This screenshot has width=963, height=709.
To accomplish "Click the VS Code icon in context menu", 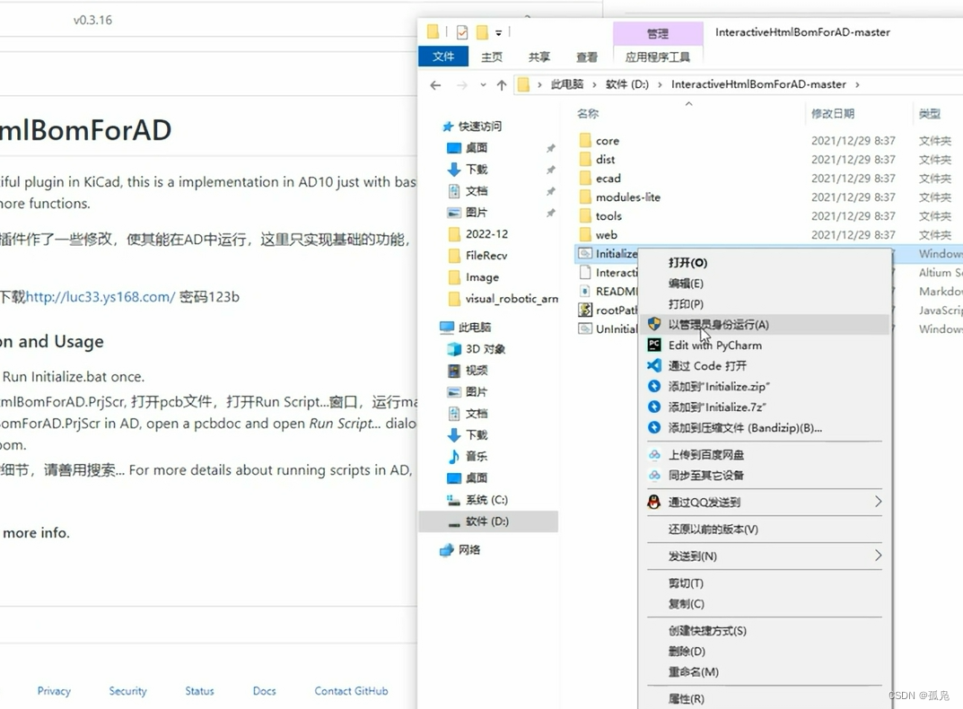I will click(x=654, y=365).
